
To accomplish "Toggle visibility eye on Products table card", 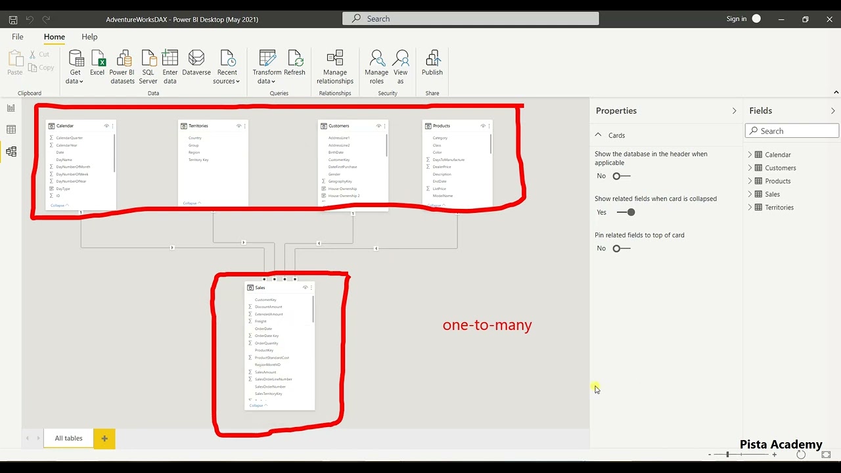I will (x=483, y=126).
